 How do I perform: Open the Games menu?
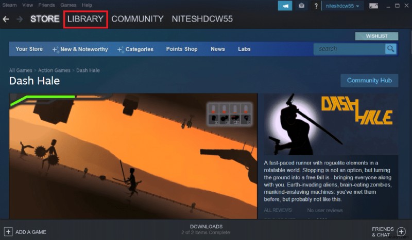pyautogui.click(x=68, y=5)
